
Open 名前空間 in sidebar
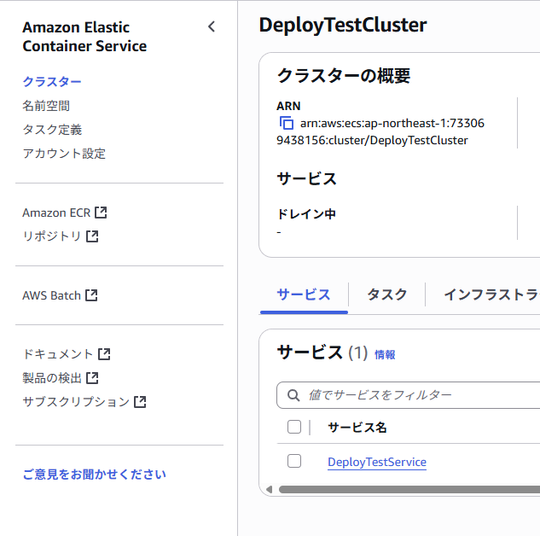click(x=46, y=106)
